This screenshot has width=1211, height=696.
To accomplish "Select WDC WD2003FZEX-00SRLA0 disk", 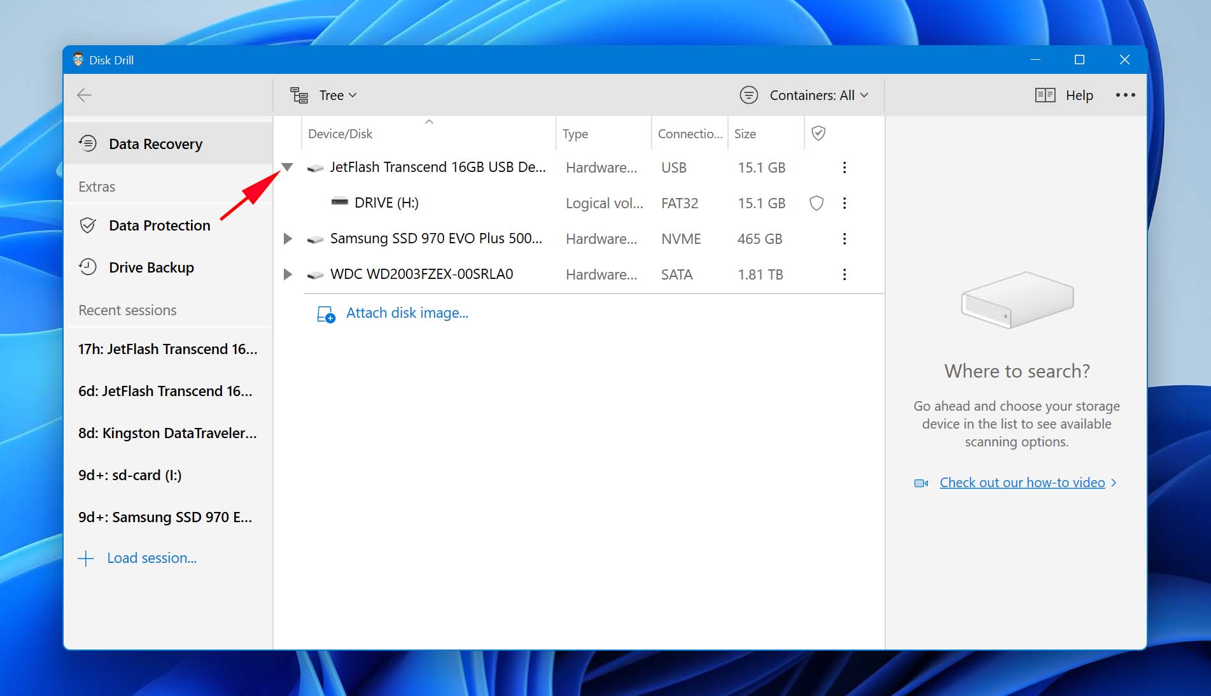I will tap(421, 274).
